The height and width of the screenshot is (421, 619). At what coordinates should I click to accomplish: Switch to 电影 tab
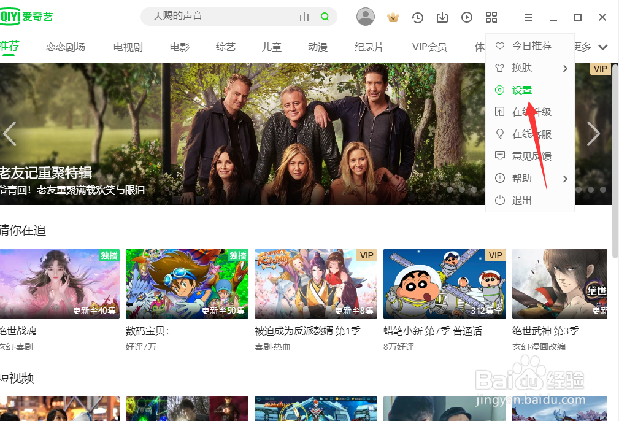click(x=180, y=47)
